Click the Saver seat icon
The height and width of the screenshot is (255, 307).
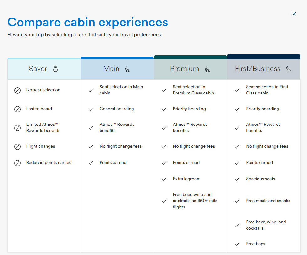pos(55,69)
